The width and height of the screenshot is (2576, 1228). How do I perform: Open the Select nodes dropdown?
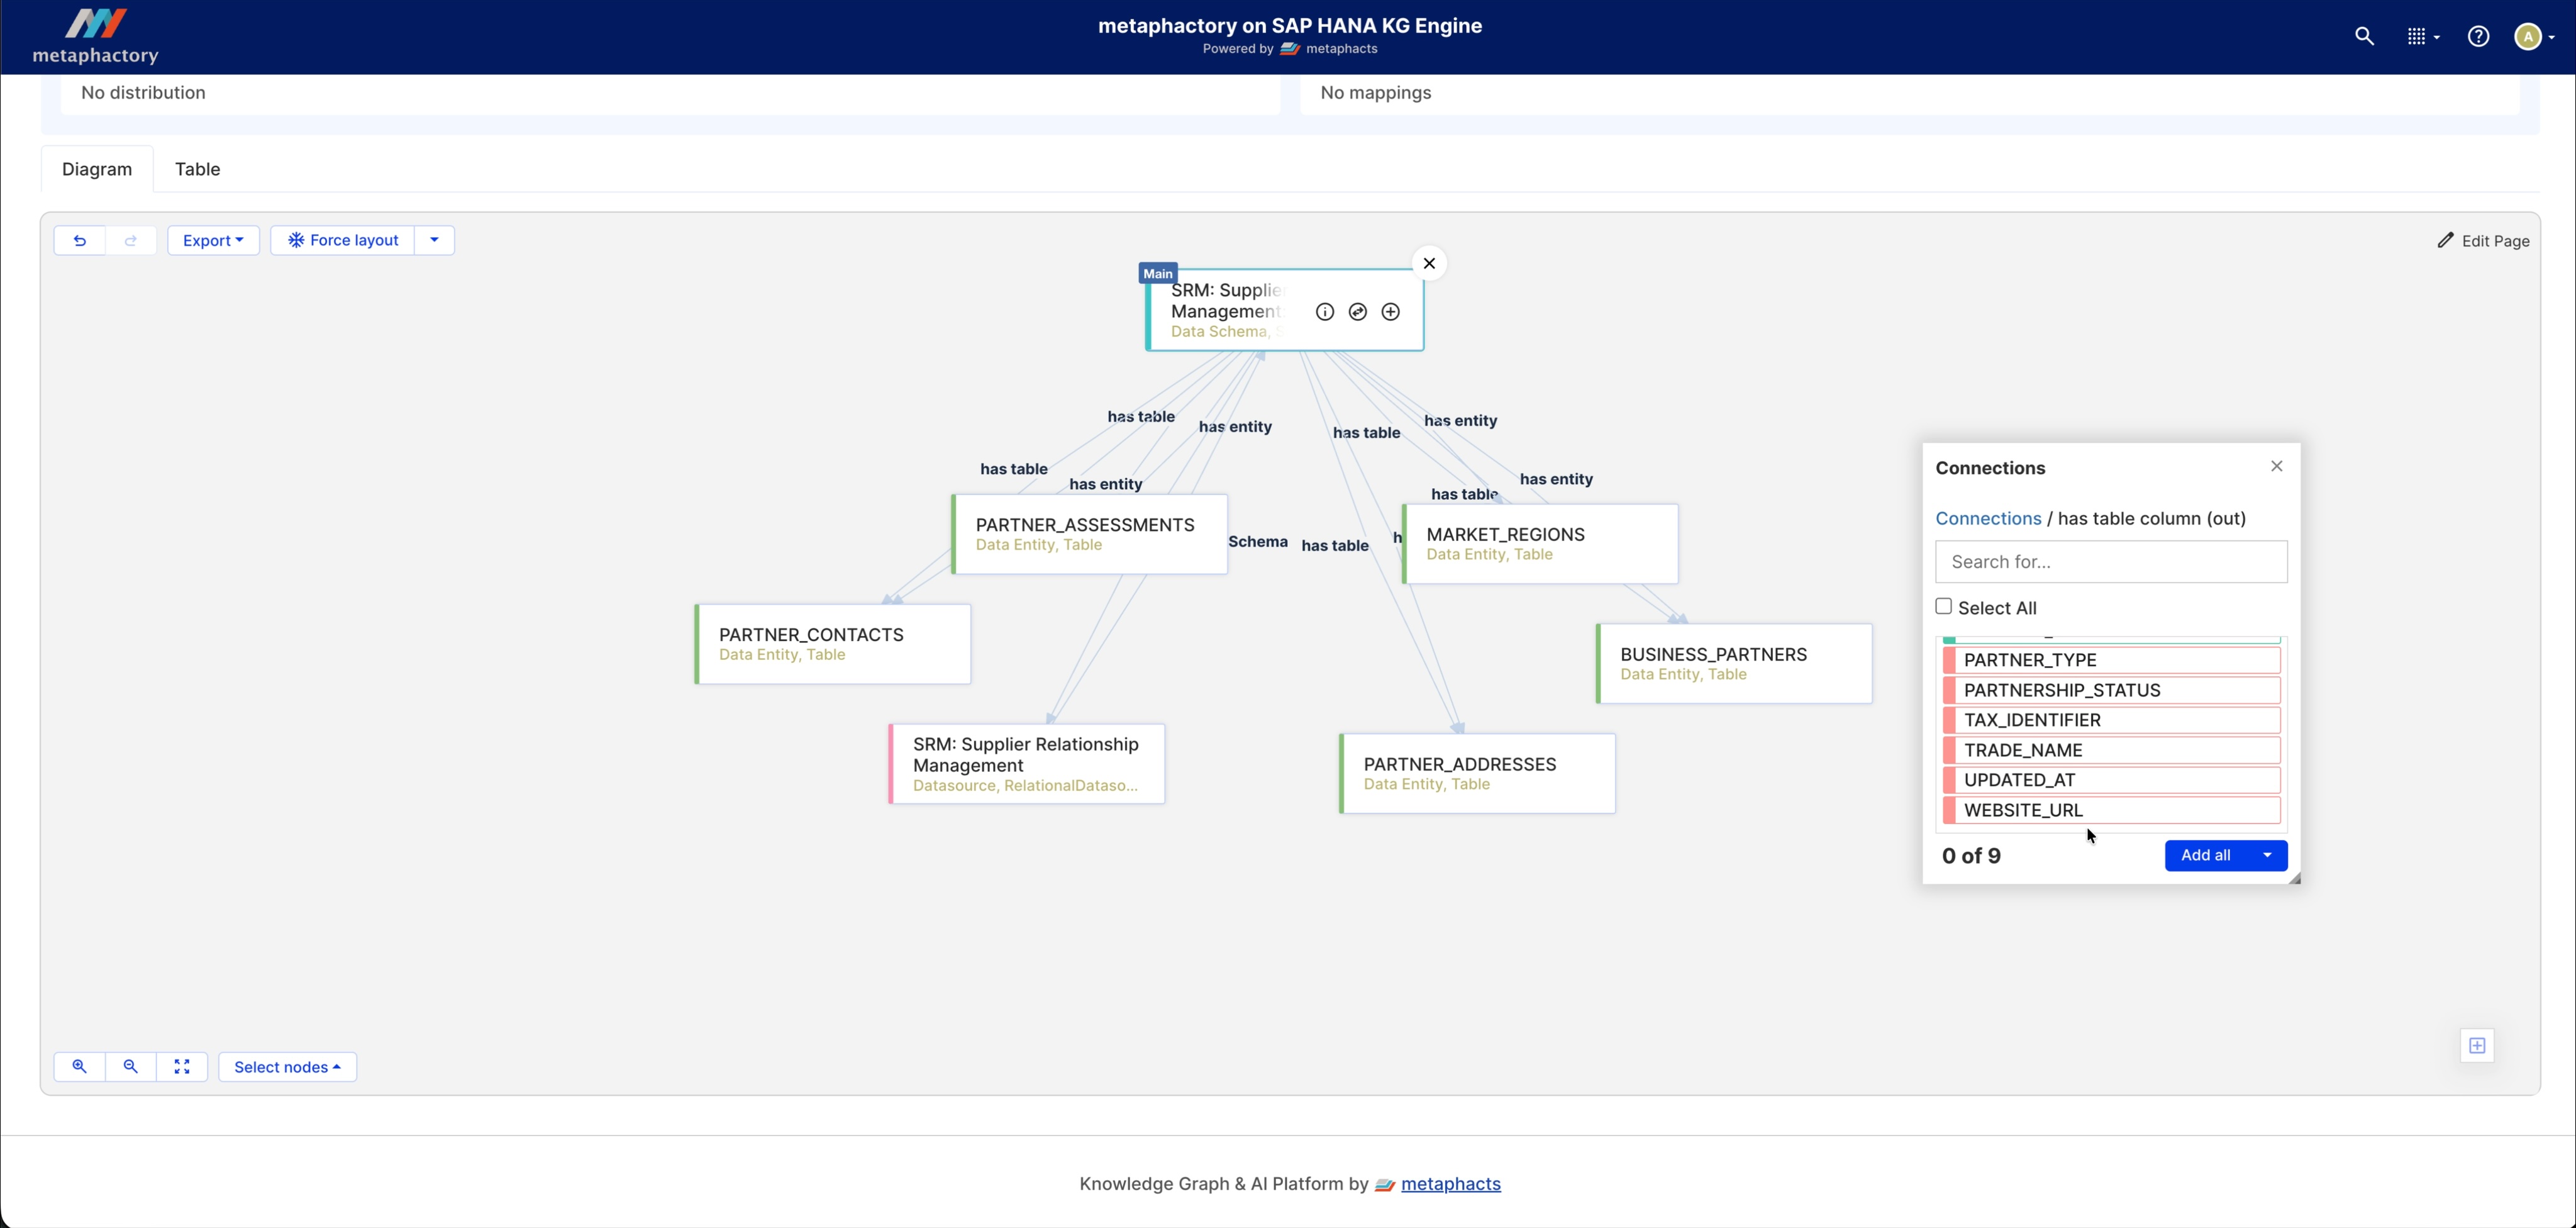(x=287, y=1066)
